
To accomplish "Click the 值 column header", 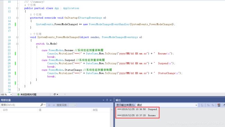I will point(40,110).
